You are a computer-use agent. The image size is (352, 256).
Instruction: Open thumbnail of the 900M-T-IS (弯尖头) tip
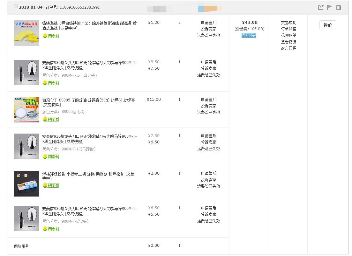point(26,73)
